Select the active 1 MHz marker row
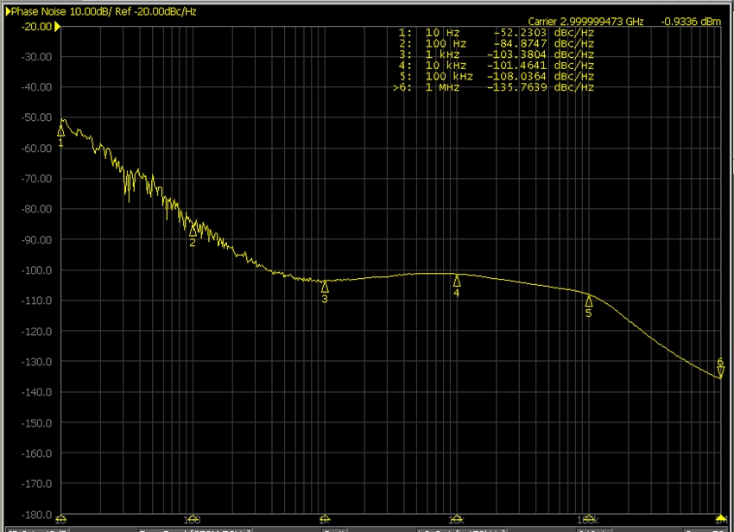 click(x=497, y=87)
